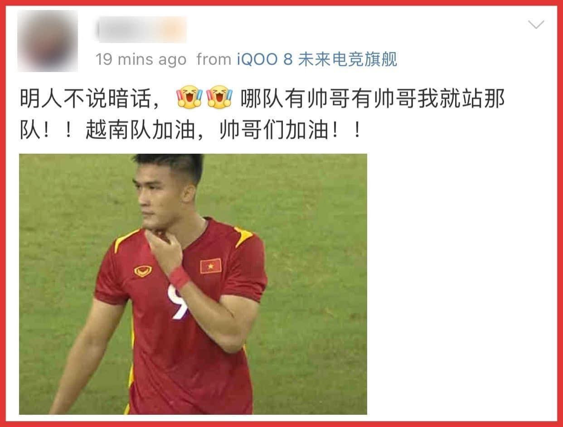This screenshot has width=563, height=427.
Task: Open the attached football player photo
Action: click(x=193, y=284)
